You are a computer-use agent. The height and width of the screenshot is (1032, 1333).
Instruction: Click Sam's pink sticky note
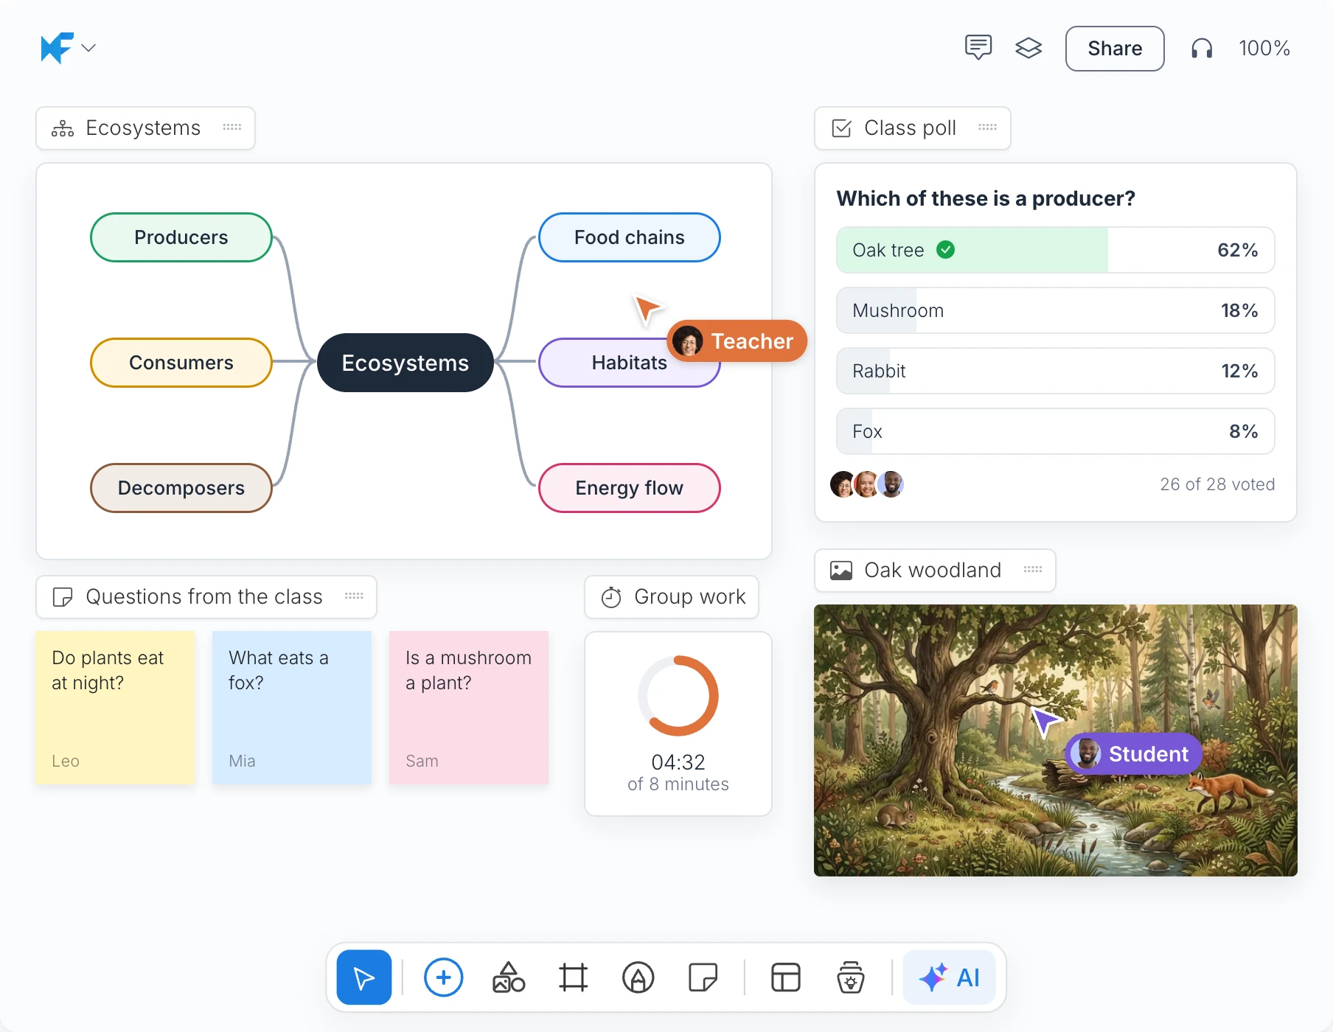469,708
